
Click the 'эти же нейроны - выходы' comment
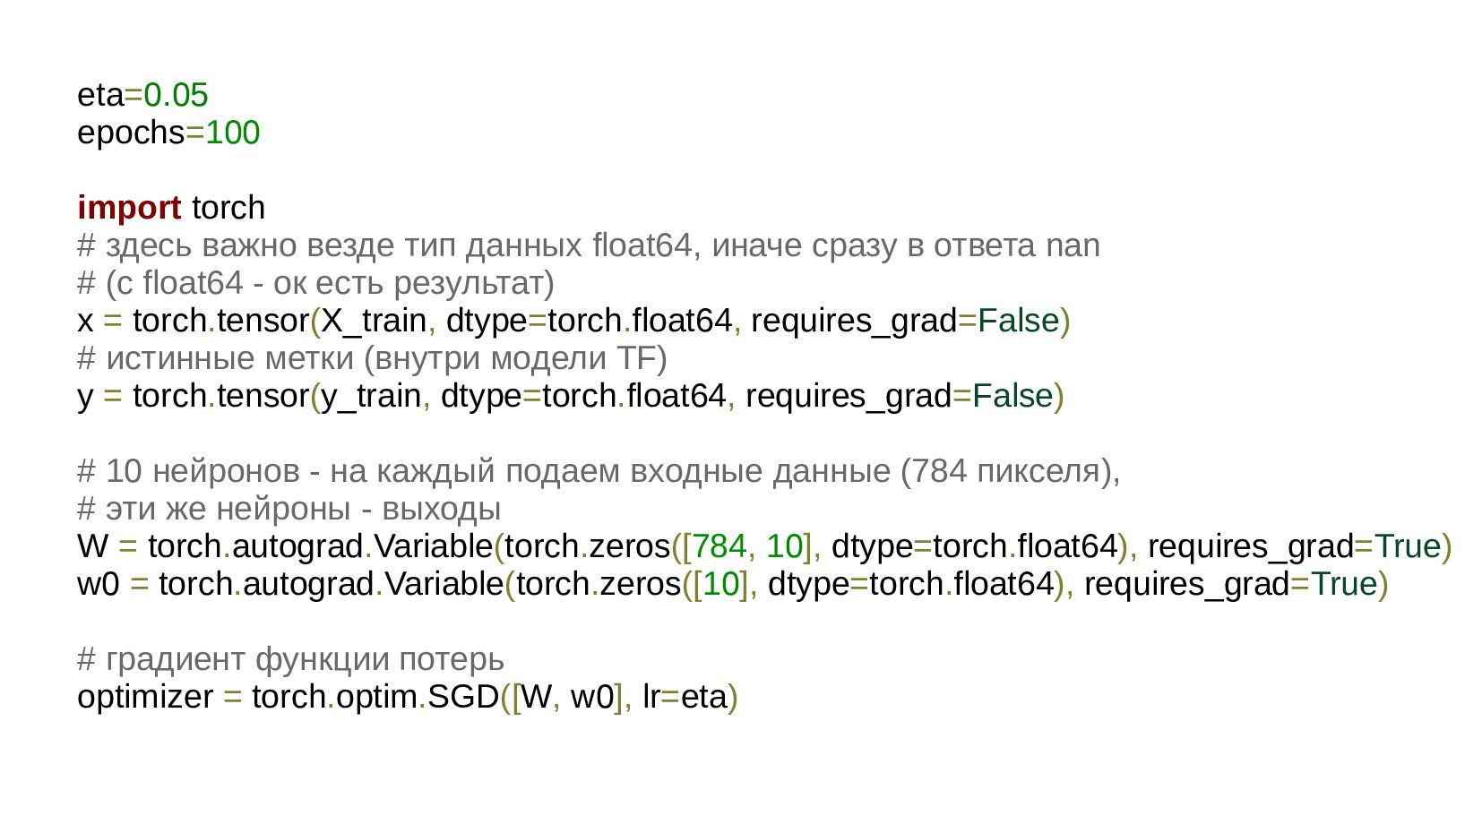[x=289, y=509]
